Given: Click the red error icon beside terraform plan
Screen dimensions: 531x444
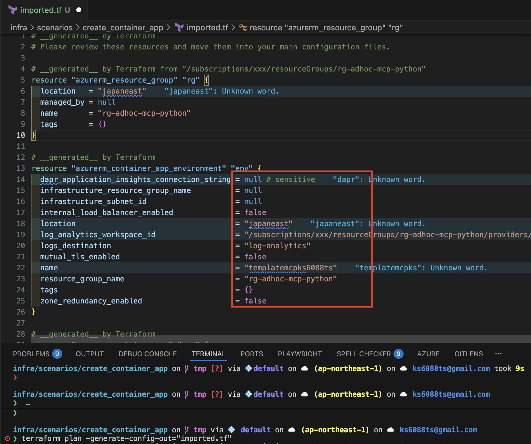Looking at the screenshot, I should (x=7, y=438).
